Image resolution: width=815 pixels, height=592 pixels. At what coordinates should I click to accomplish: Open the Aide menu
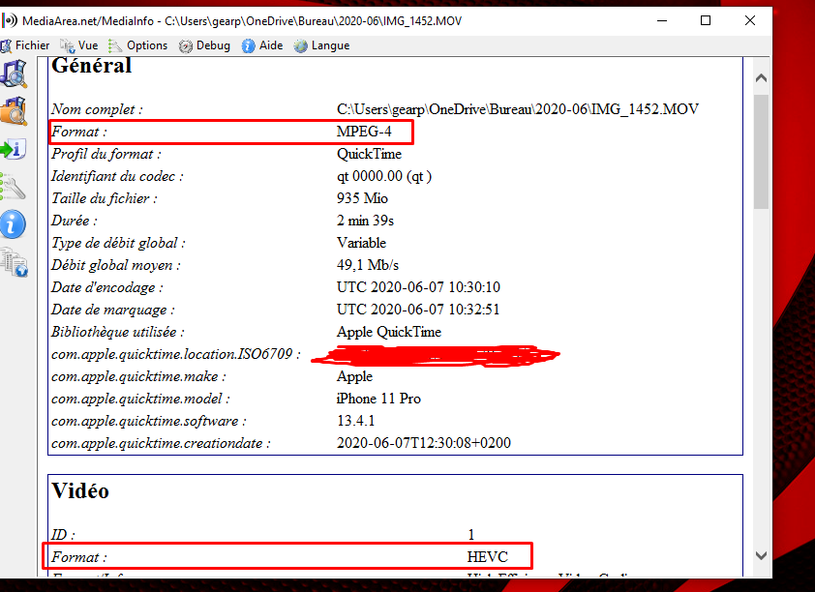[262, 45]
